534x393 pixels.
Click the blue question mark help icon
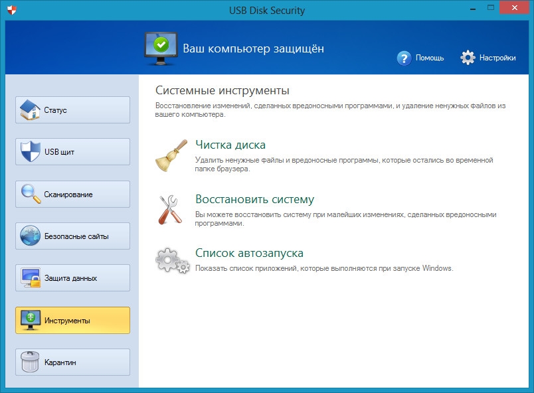coord(404,58)
